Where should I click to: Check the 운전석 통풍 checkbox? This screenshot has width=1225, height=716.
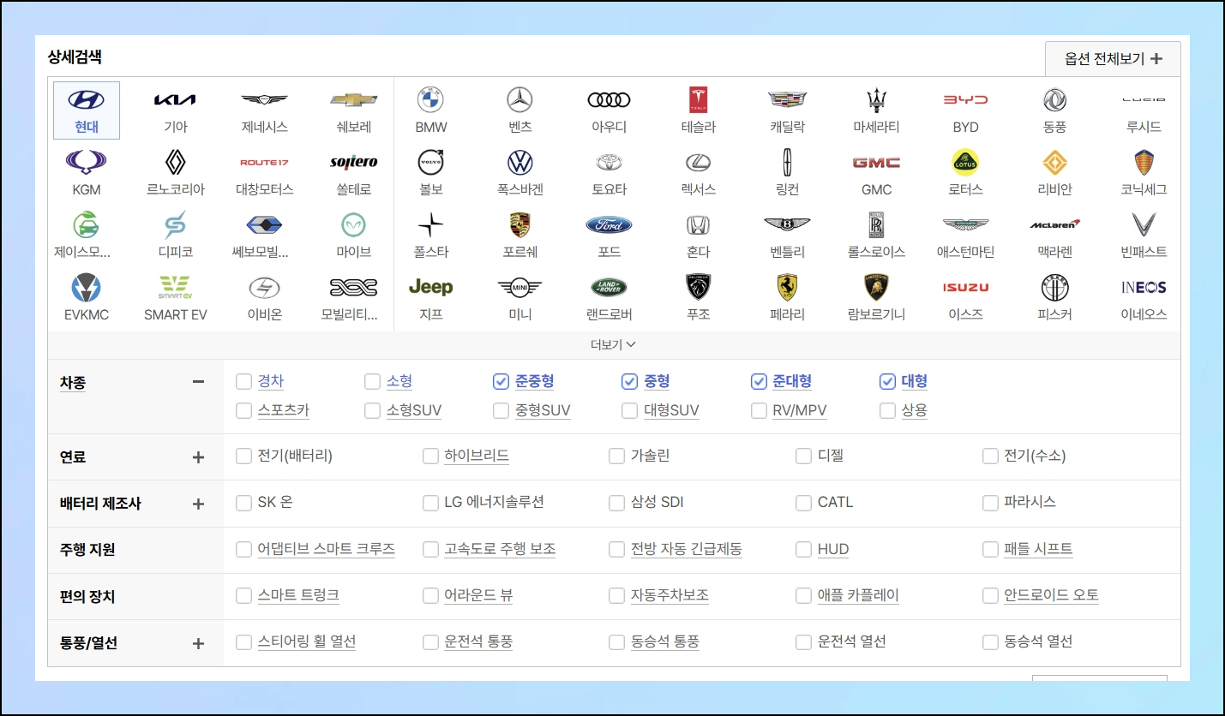[x=431, y=641]
